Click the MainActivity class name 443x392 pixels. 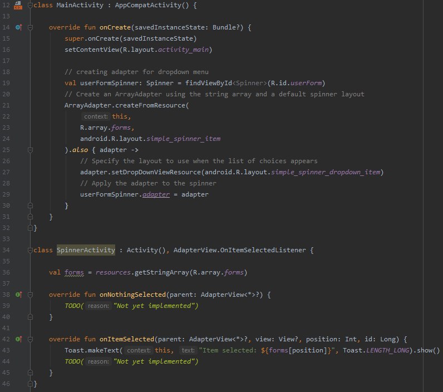[80, 5]
